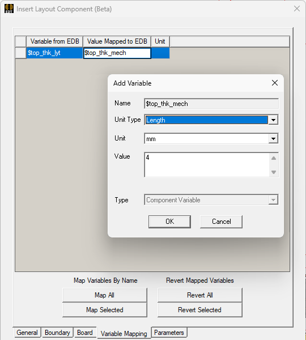
Task: Cancel the Add Variable dialog
Action: (221, 222)
